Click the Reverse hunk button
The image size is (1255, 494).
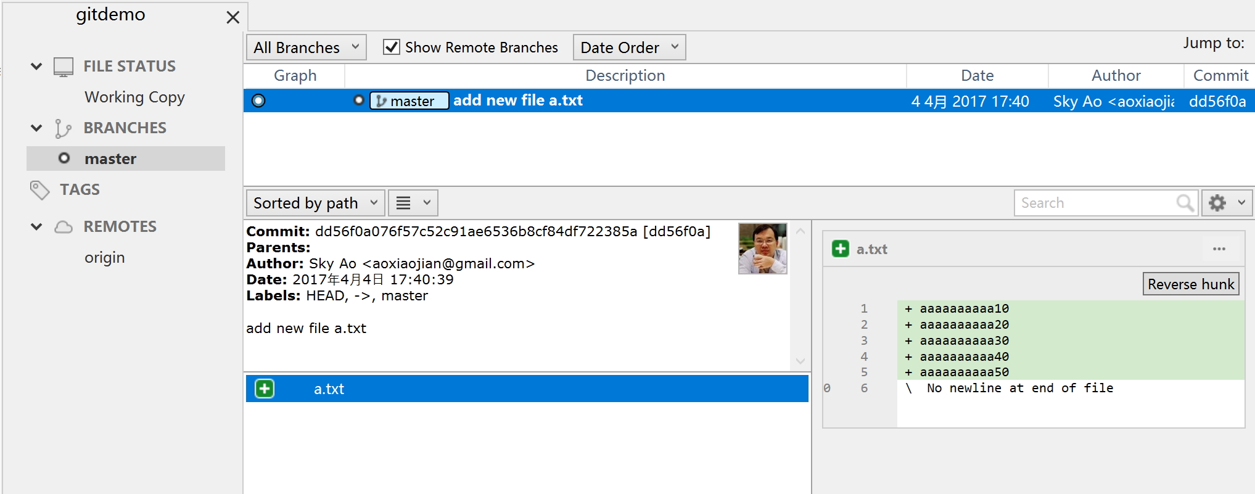pos(1190,284)
